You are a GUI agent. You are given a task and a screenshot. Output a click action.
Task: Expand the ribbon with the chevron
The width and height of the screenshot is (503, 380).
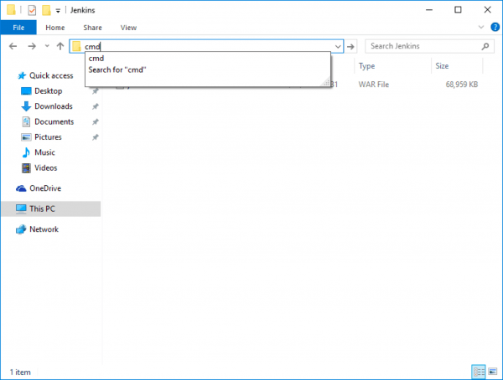[481, 27]
